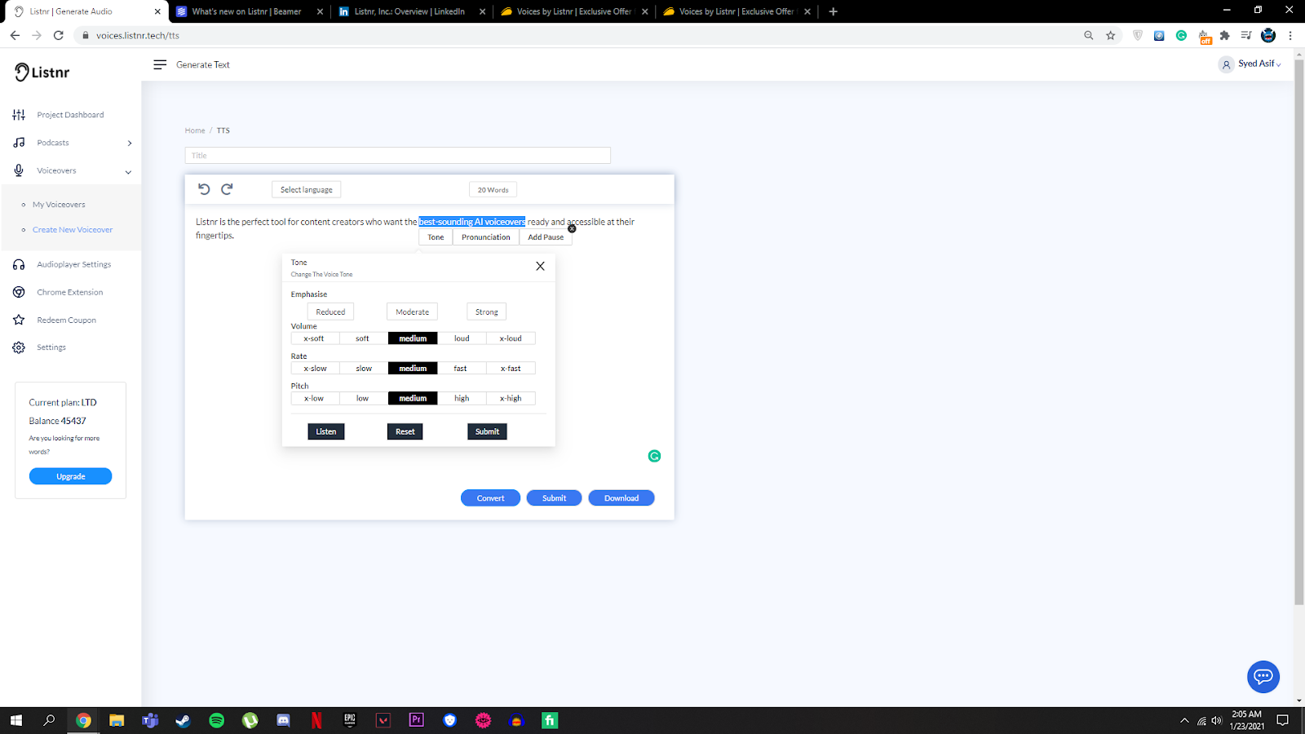Open My Voiceovers in sidebar
Viewport: 1305px width, 734px height.
point(59,205)
